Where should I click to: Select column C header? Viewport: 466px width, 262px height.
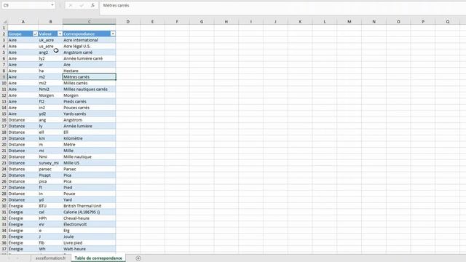89,22
